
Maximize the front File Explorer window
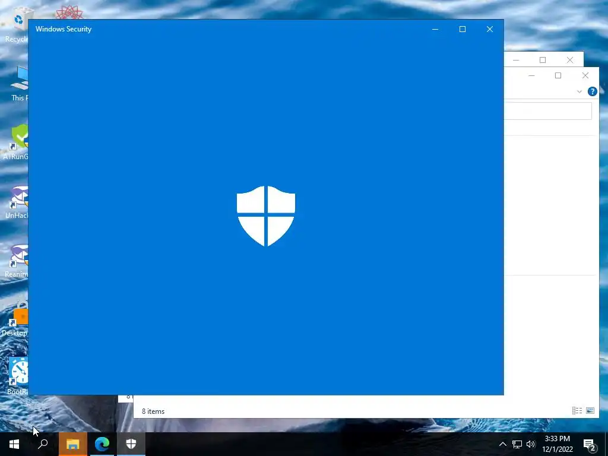coord(558,75)
